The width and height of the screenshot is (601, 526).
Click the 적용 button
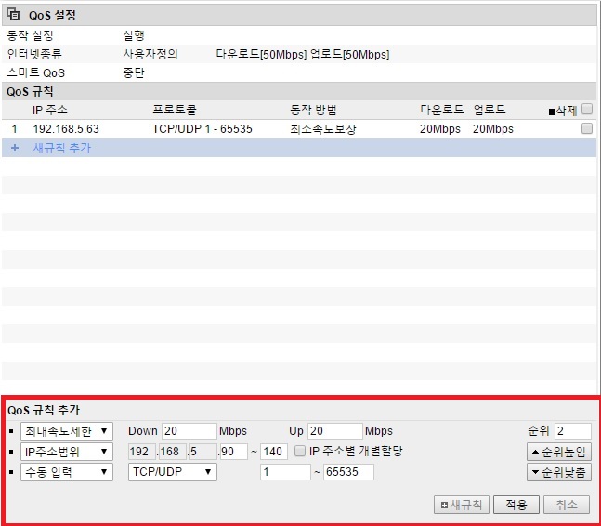516,505
